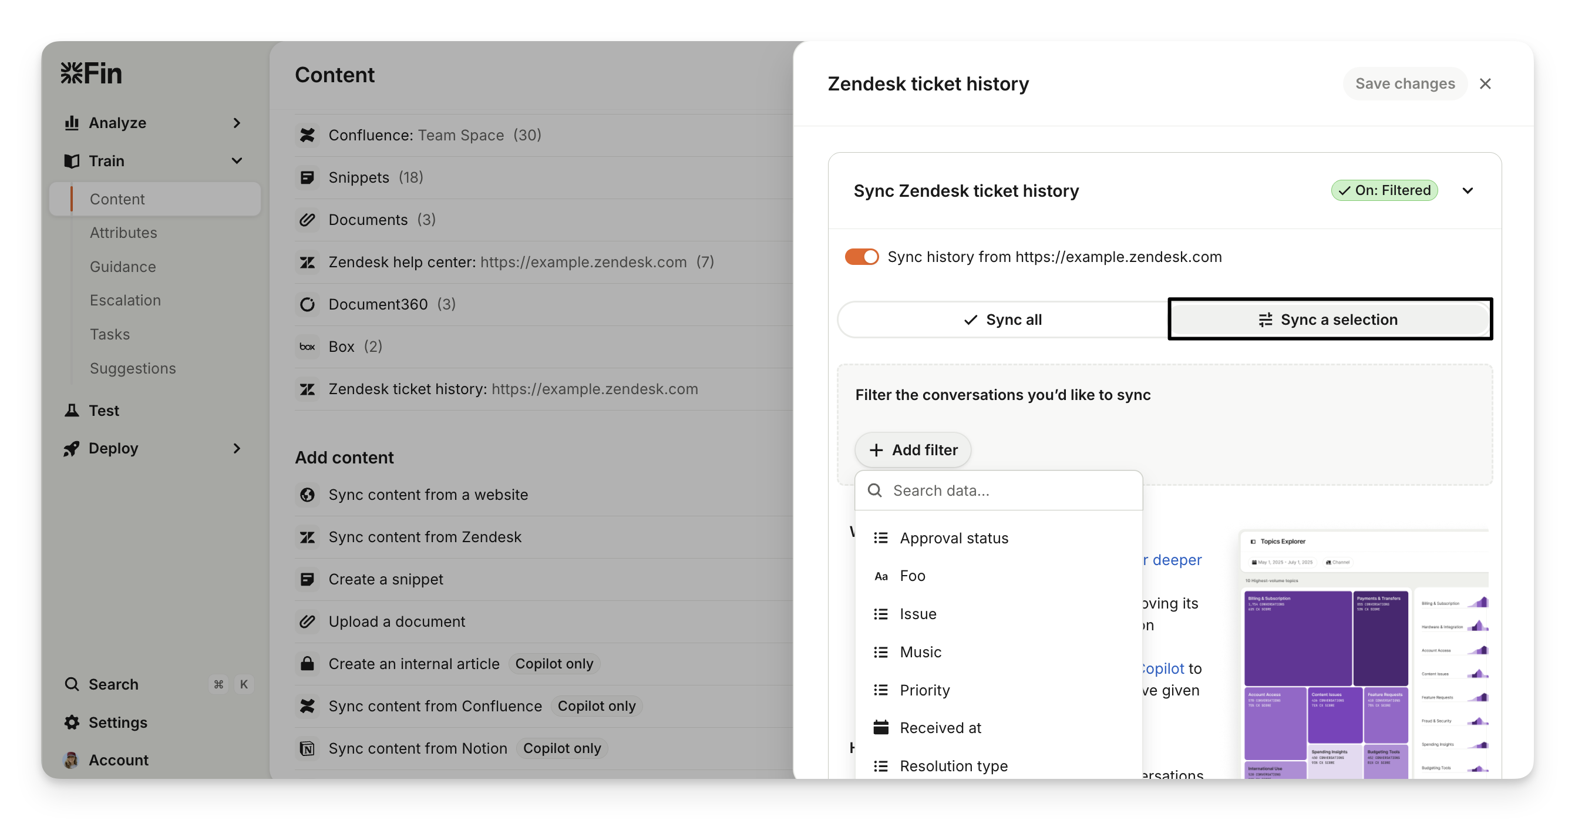Select the Sync all option
Viewport: 1575px width, 820px height.
coord(1002,320)
